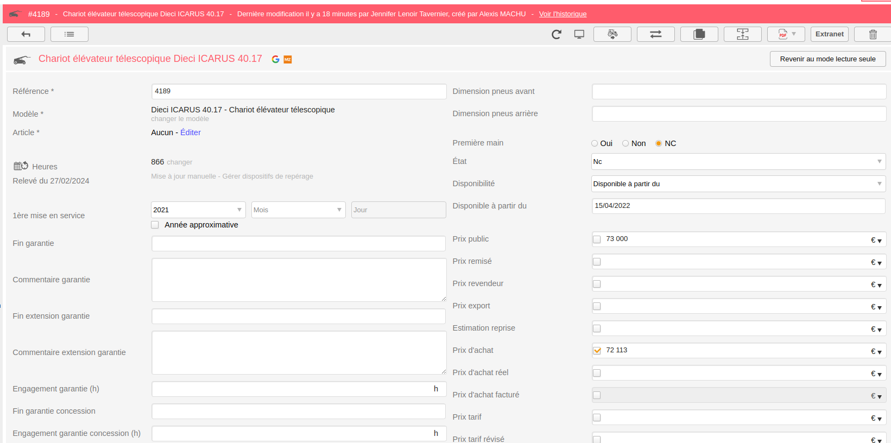Viewport: 891px width, 443px height.
Task: Toggle the Prix revendeur checkbox
Action: click(597, 284)
